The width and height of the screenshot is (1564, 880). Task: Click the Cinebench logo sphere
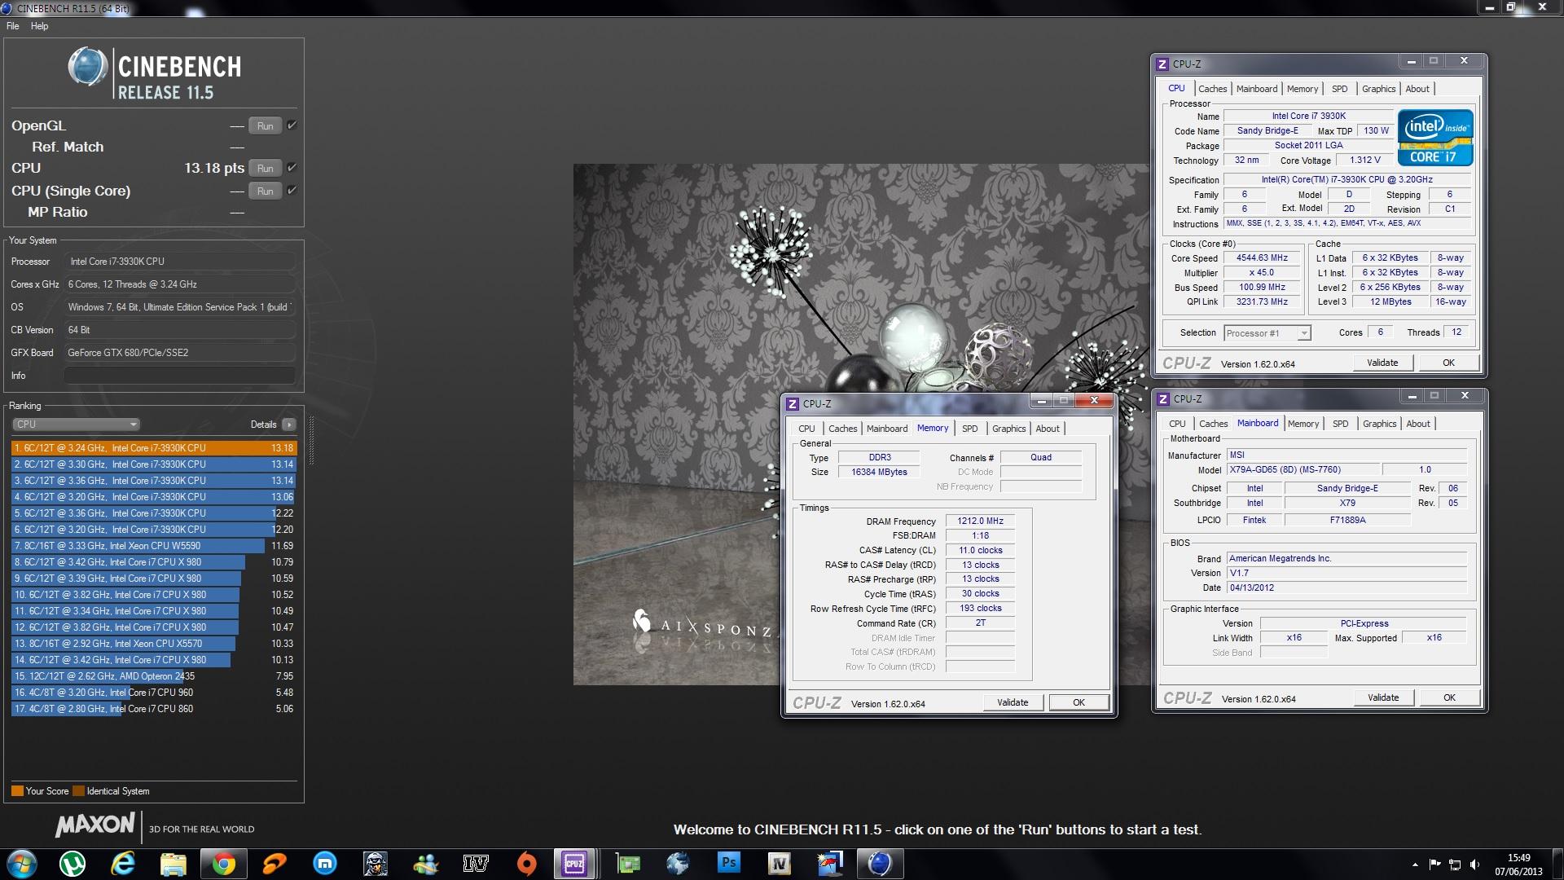[87, 67]
